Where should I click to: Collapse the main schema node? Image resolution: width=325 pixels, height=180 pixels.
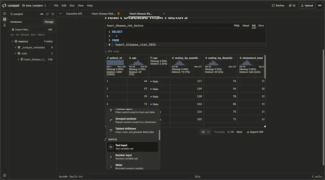click(15, 54)
